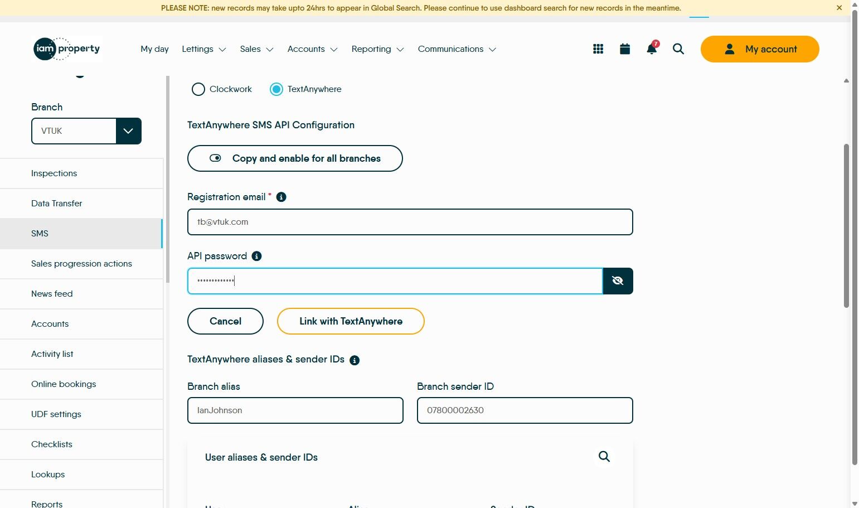Go to iamproperty home logo
The height and width of the screenshot is (508, 859).
coord(67,49)
